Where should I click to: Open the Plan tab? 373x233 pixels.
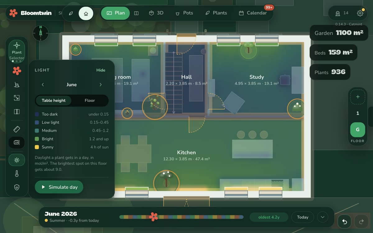pyautogui.click(x=116, y=13)
